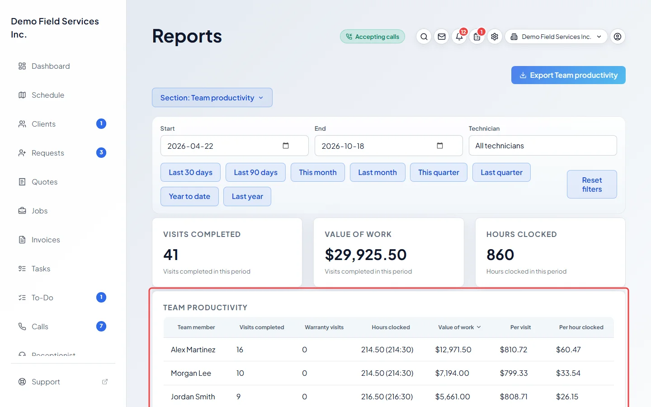Open the search icon in header
The image size is (651, 407).
tap(424, 37)
